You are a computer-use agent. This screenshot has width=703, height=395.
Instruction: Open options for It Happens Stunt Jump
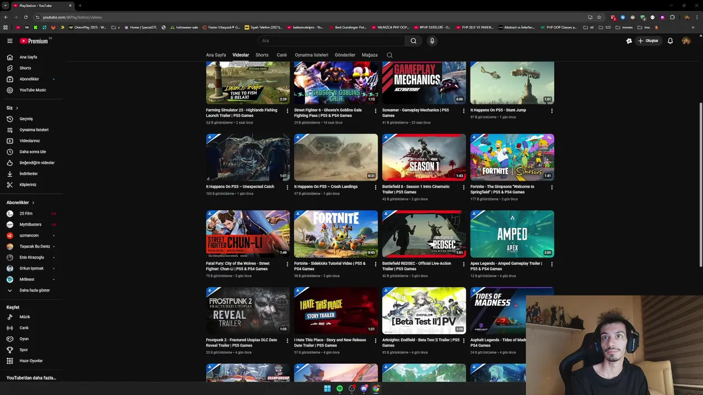[x=552, y=111]
